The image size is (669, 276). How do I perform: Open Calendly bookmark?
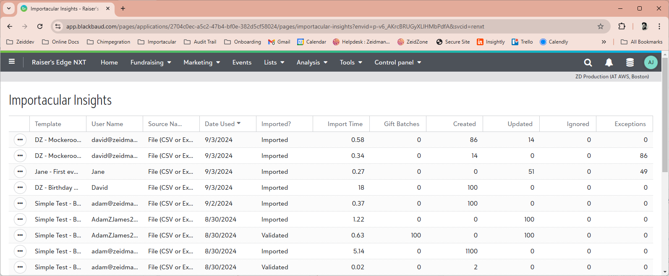(554, 42)
